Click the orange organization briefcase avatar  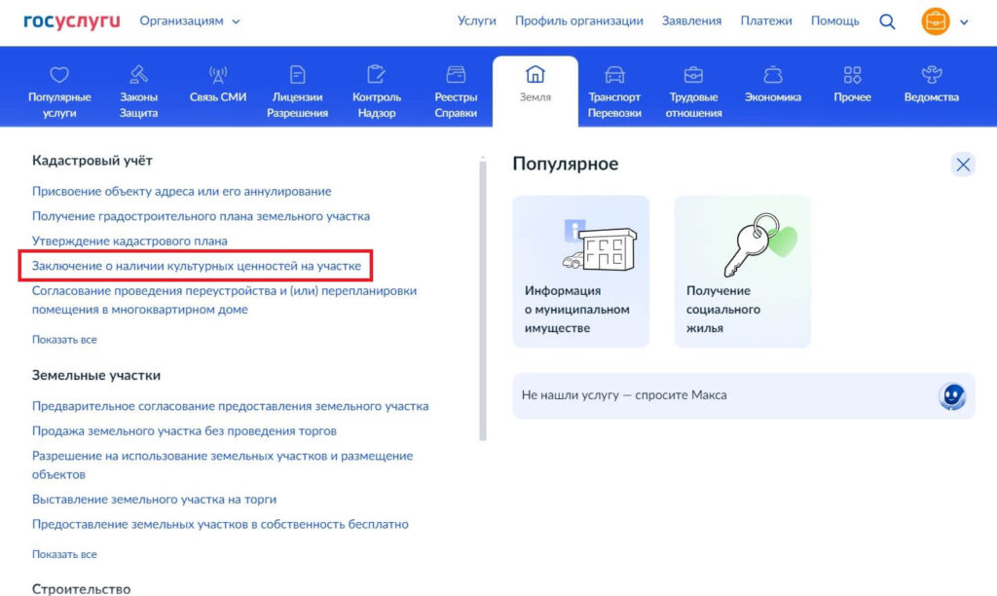(x=936, y=21)
